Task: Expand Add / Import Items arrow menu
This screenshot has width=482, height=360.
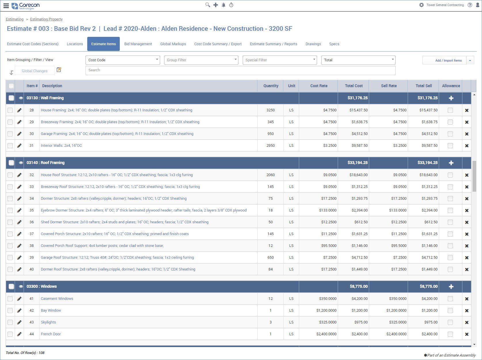Action: click(x=470, y=60)
